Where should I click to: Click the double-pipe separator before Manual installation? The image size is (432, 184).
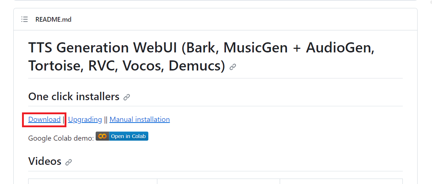pos(106,120)
